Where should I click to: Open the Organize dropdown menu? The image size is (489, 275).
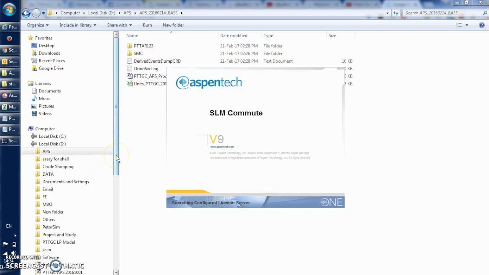point(37,25)
